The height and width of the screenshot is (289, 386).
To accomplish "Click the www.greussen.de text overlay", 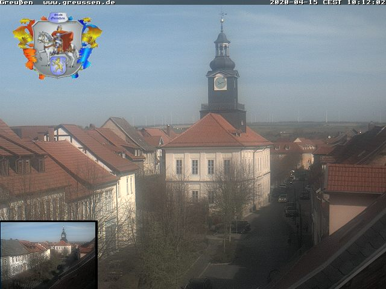I will (79, 2).
